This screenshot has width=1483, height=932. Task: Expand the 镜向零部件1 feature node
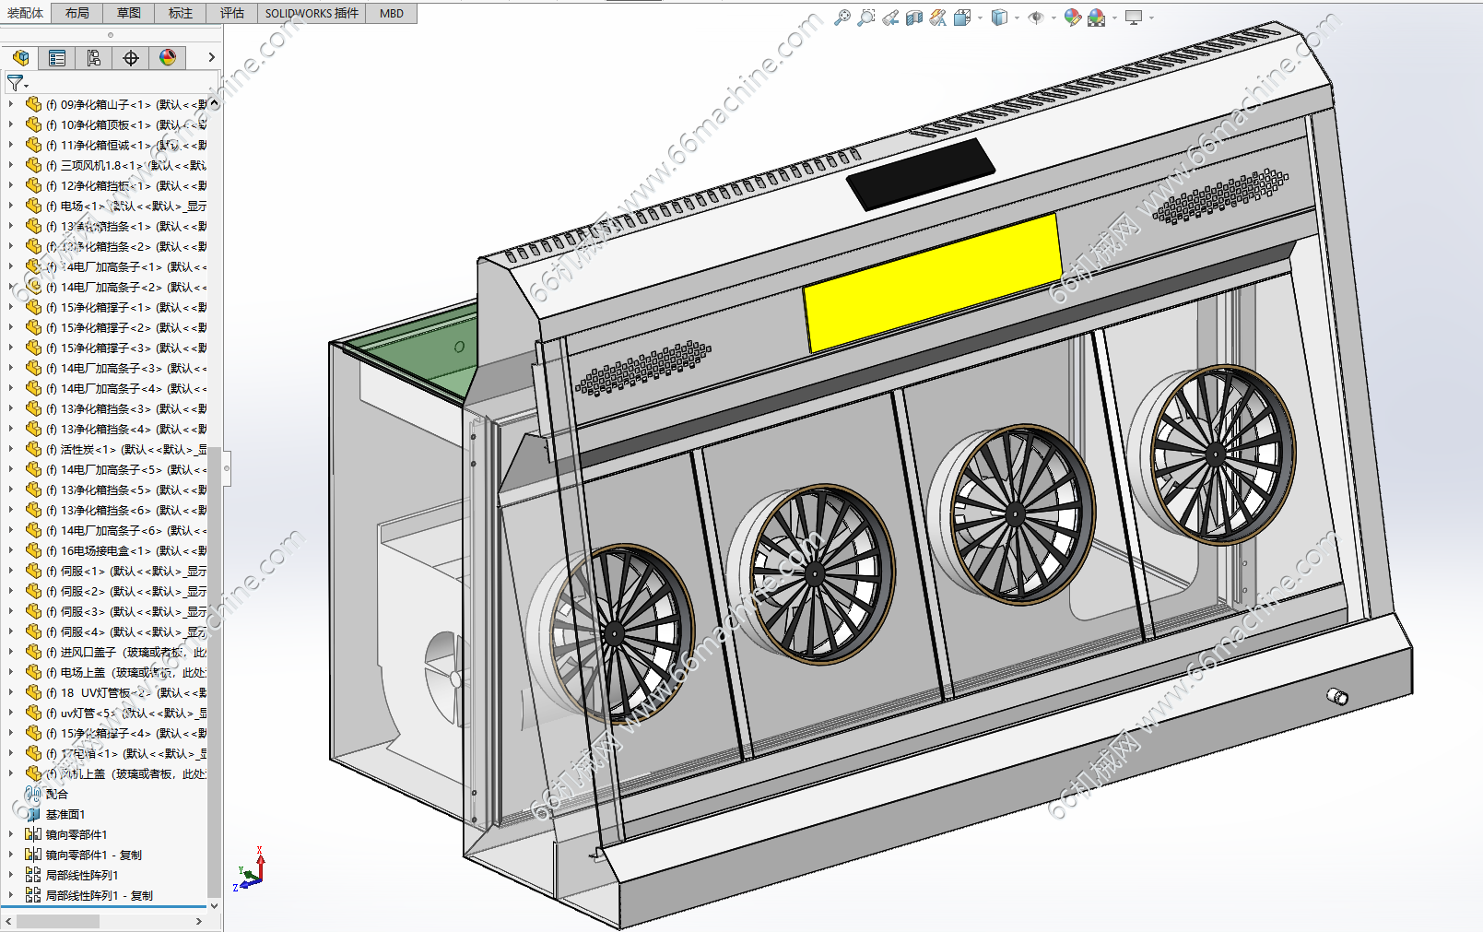point(11,835)
